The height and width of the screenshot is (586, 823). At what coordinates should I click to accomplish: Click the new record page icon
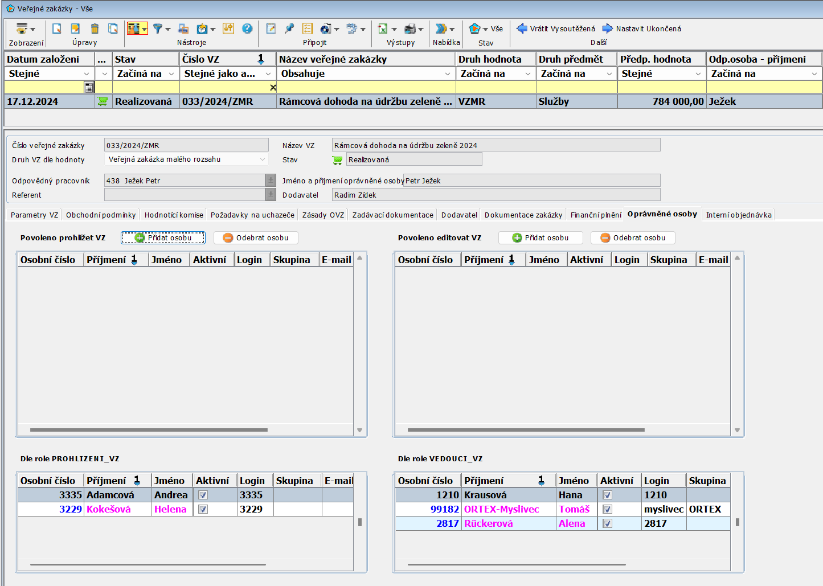coord(56,28)
